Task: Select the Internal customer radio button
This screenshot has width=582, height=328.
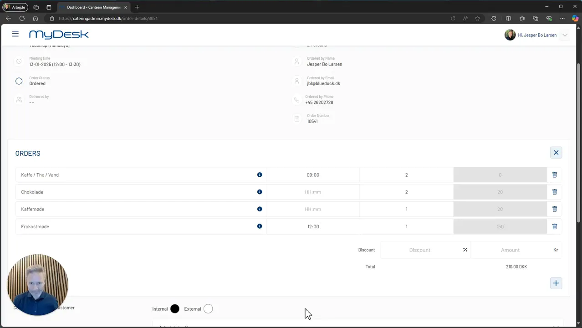Action: 175,309
